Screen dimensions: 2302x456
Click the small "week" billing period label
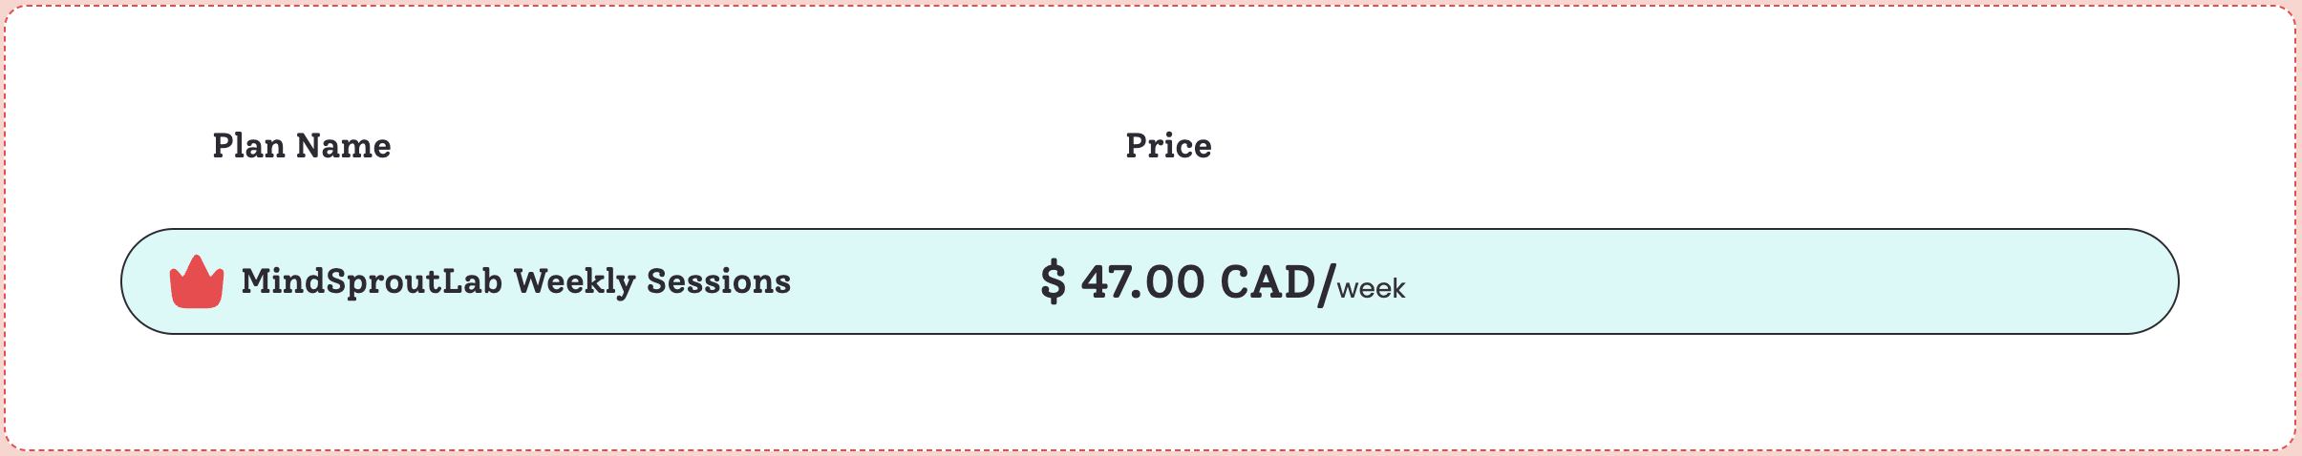tap(1371, 288)
